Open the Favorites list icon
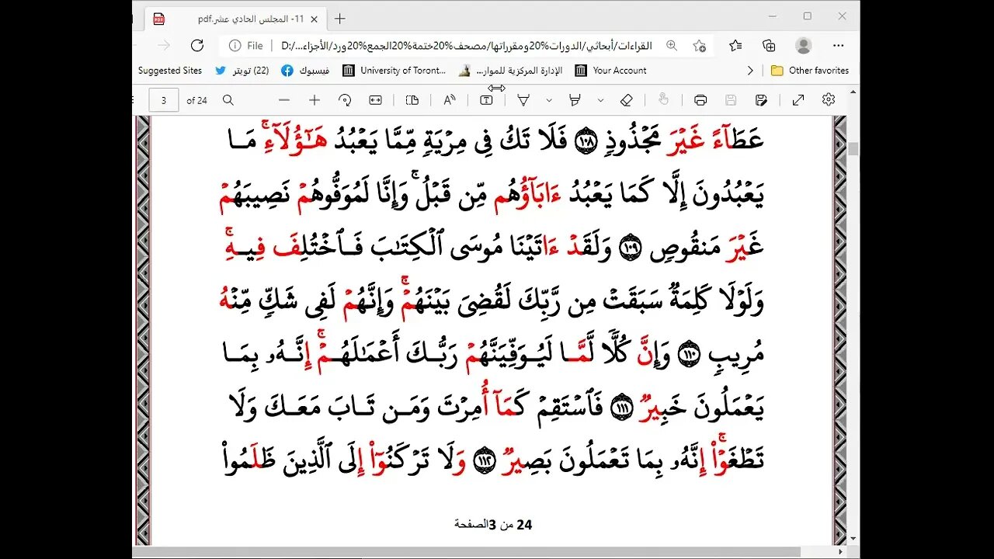This screenshot has height=559, width=994. (x=736, y=46)
